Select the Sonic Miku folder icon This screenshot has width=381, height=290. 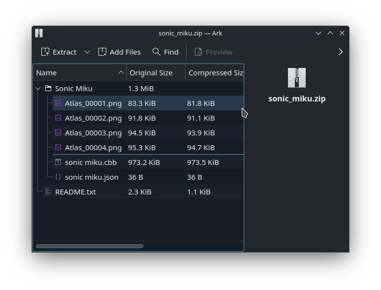48,89
